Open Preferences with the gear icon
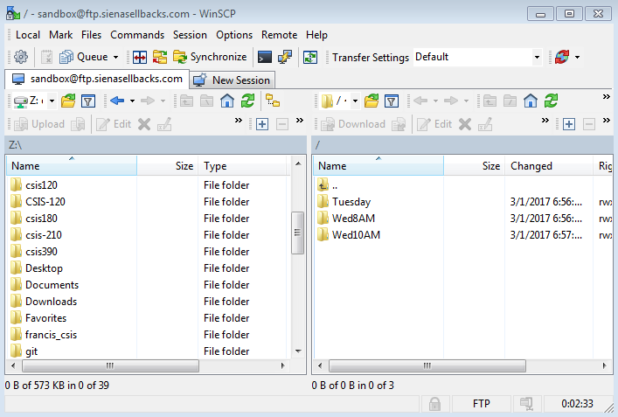The height and width of the screenshot is (417, 618). (x=21, y=57)
